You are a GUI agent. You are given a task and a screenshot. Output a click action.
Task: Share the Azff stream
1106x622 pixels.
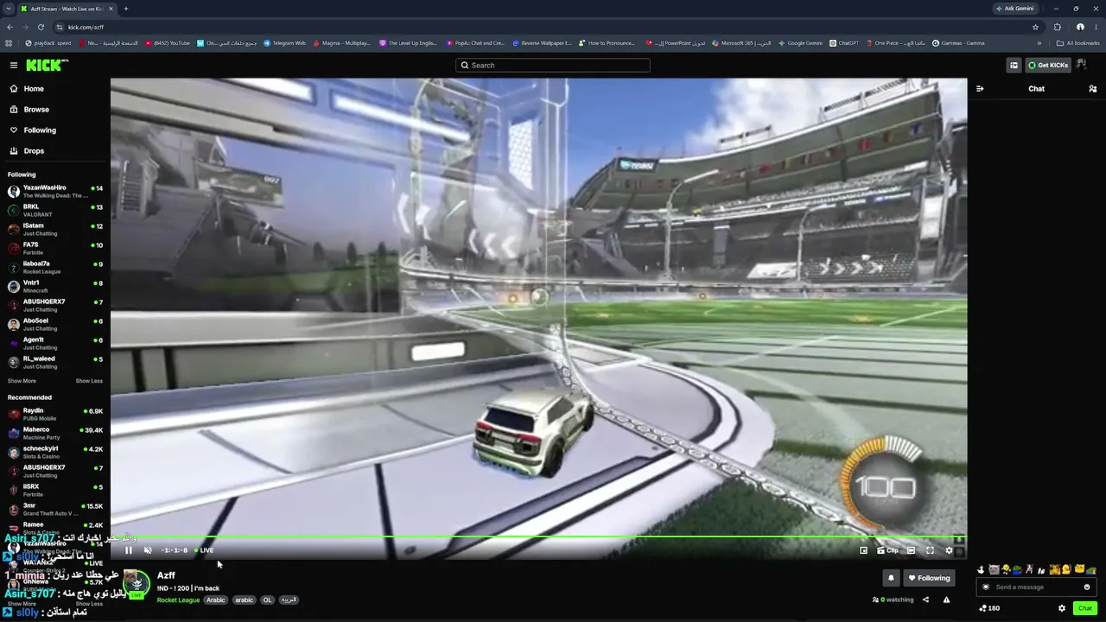pos(925,600)
